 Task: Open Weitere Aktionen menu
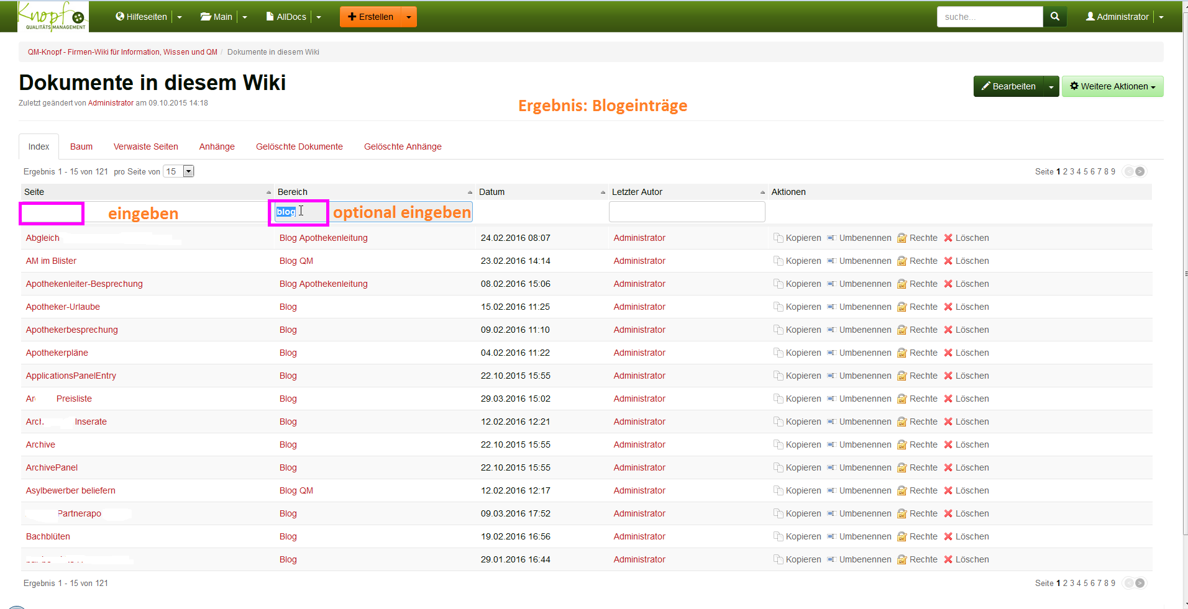(x=1112, y=86)
